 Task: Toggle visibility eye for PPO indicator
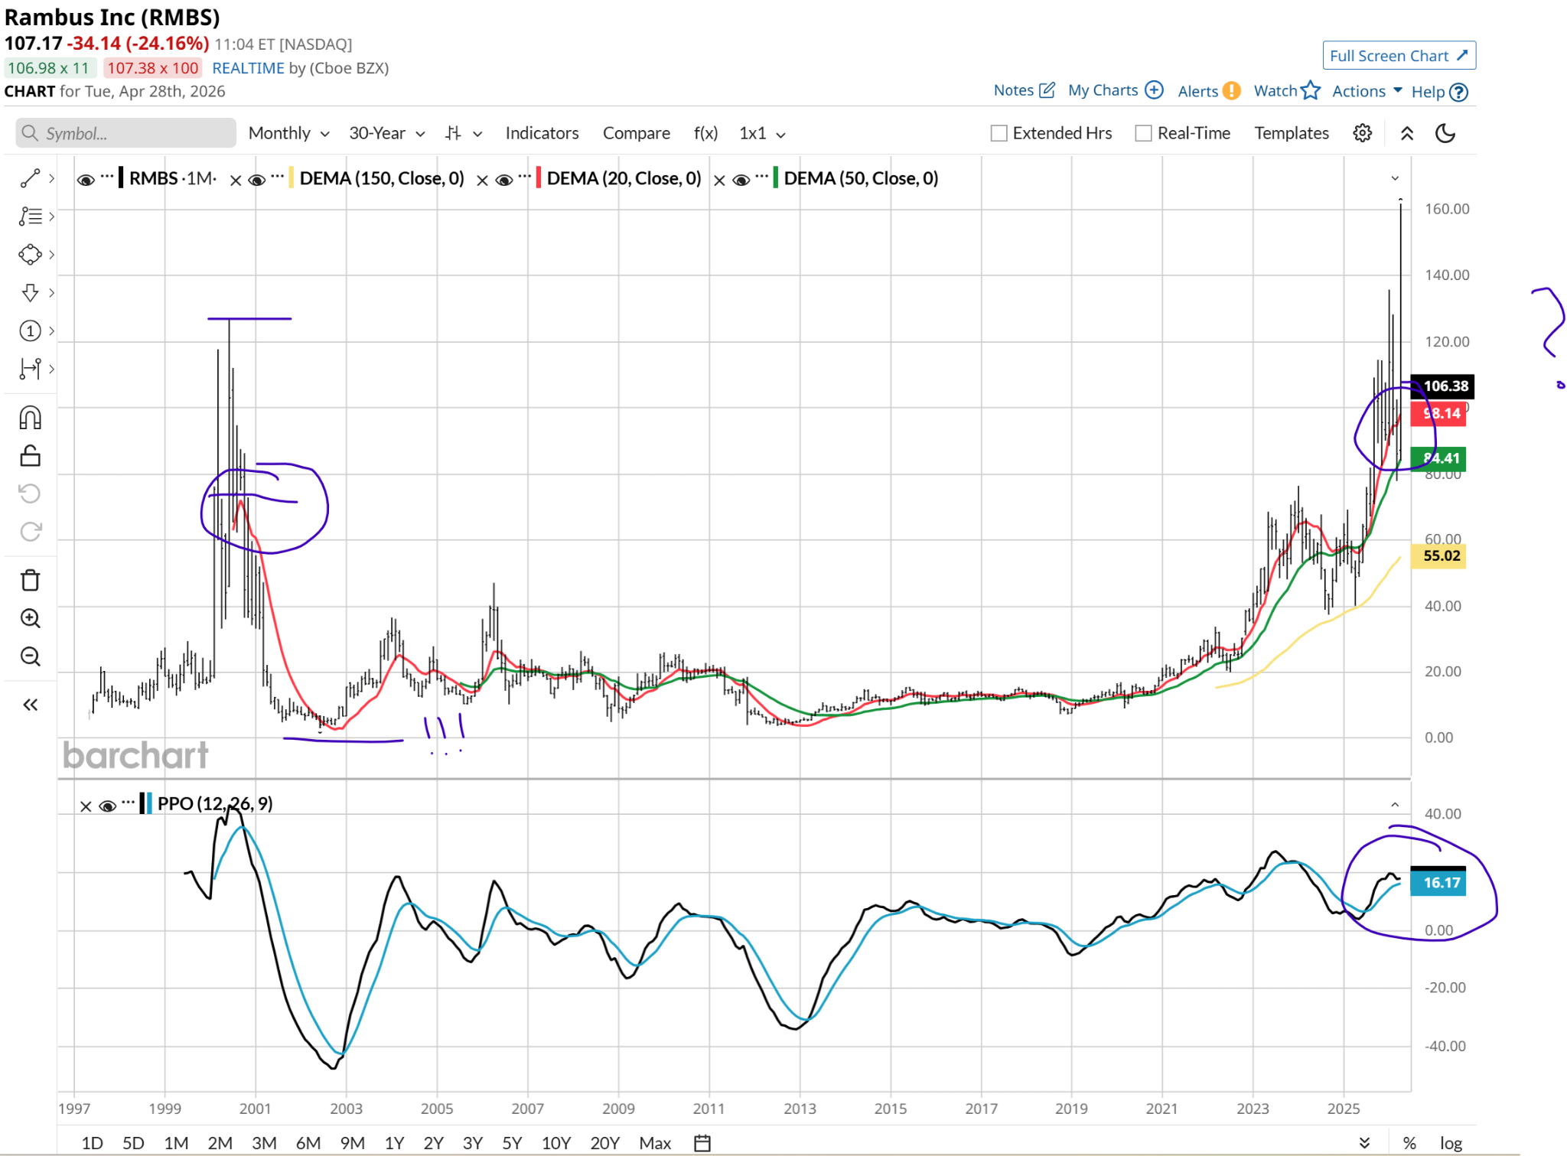pyautogui.click(x=108, y=806)
